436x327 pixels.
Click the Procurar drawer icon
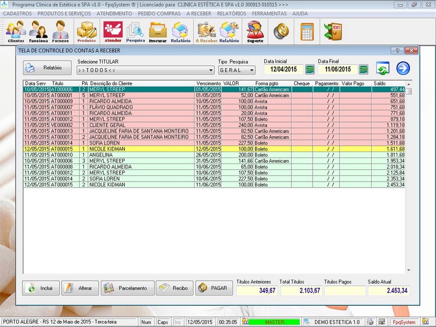(x=158, y=32)
